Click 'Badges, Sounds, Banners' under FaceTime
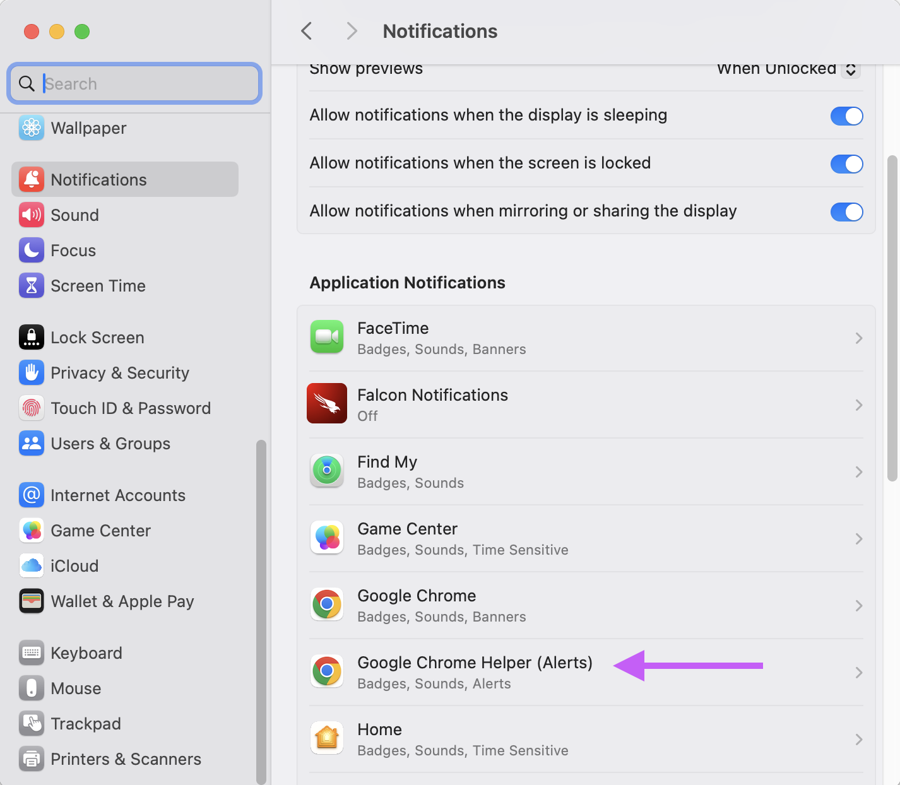Screen dimensions: 900x785 click(441, 349)
